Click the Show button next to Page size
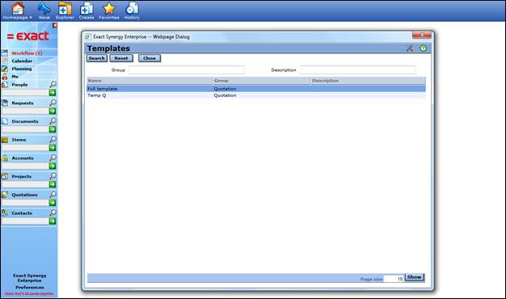 pyautogui.click(x=415, y=277)
